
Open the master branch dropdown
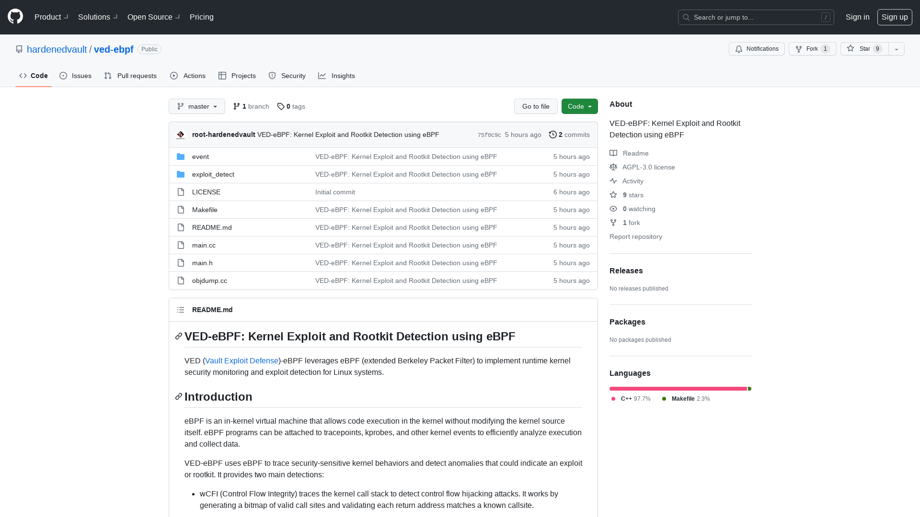(x=197, y=106)
